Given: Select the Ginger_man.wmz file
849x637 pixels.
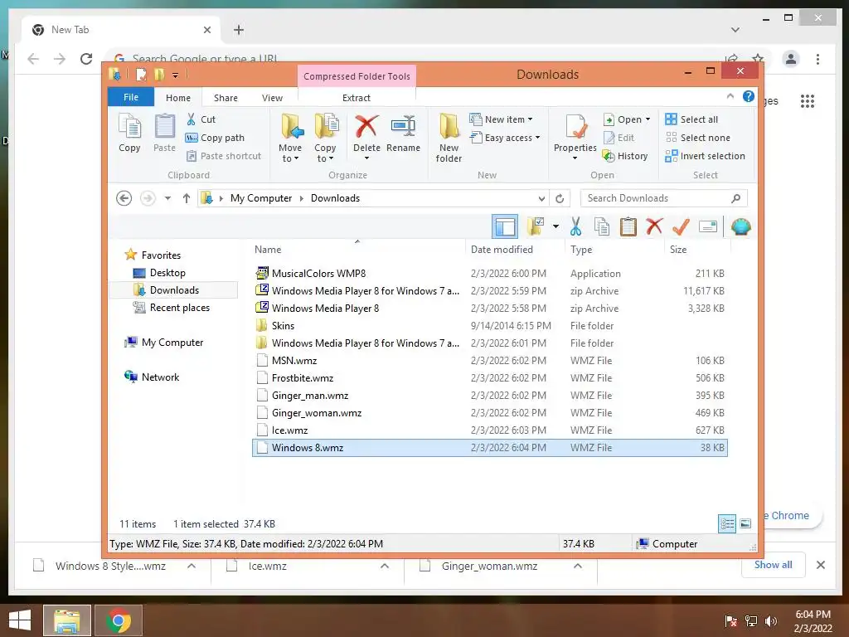Looking at the screenshot, I should point(490,396).
